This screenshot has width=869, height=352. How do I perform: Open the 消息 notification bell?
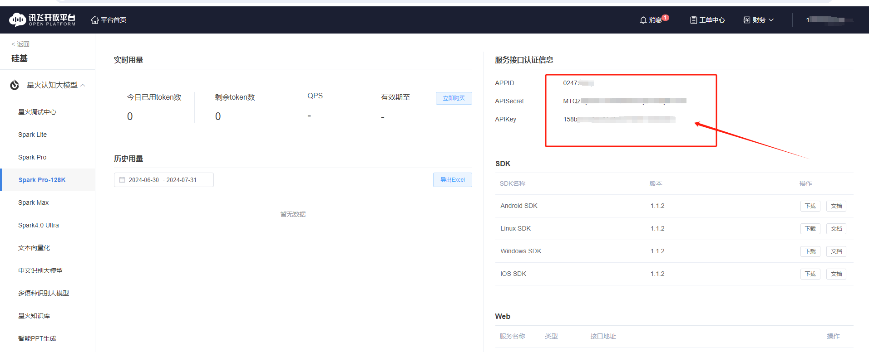tap(643, 20)
